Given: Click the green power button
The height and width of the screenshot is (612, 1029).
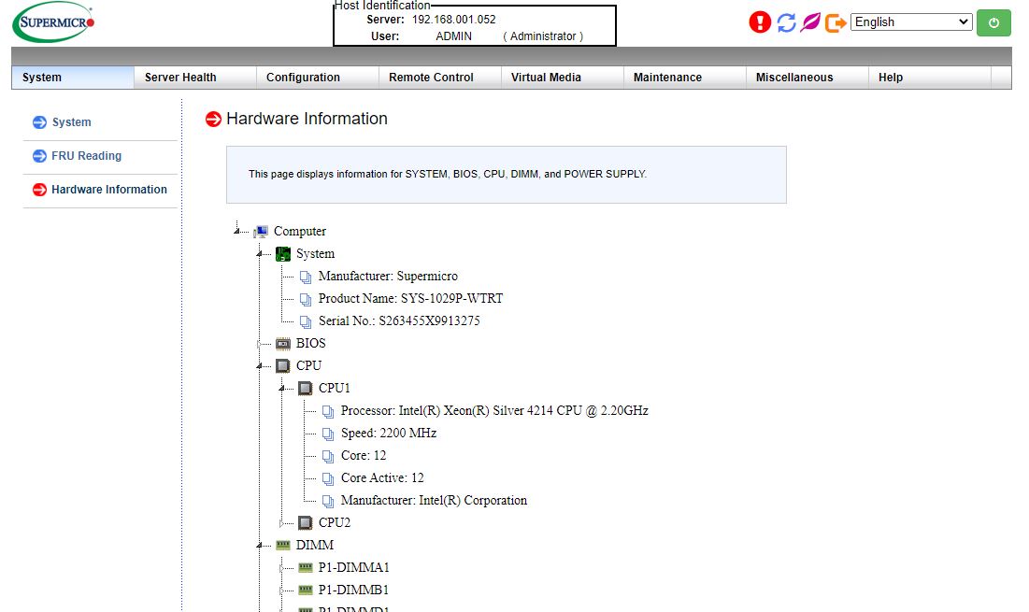Looking at the screenshot, I should (993, 23).
